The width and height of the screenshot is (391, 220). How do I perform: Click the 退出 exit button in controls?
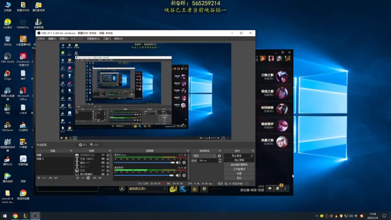coord(239,178)
